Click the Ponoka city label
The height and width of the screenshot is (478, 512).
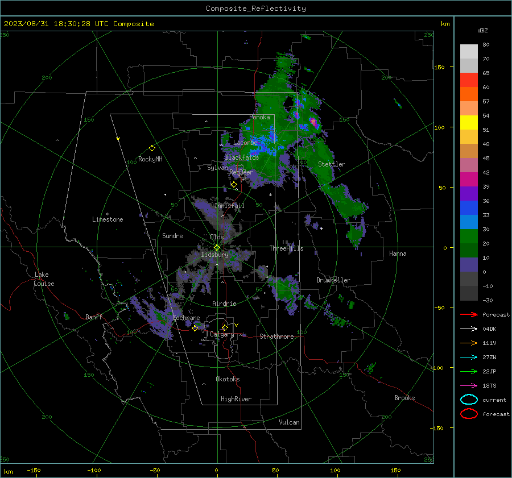259,117
